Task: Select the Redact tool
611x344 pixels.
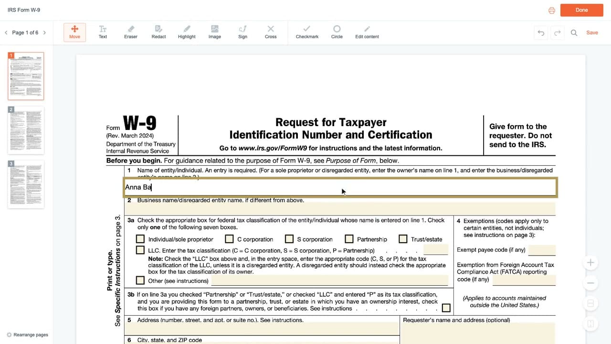Action: click(x=158, y=32)
